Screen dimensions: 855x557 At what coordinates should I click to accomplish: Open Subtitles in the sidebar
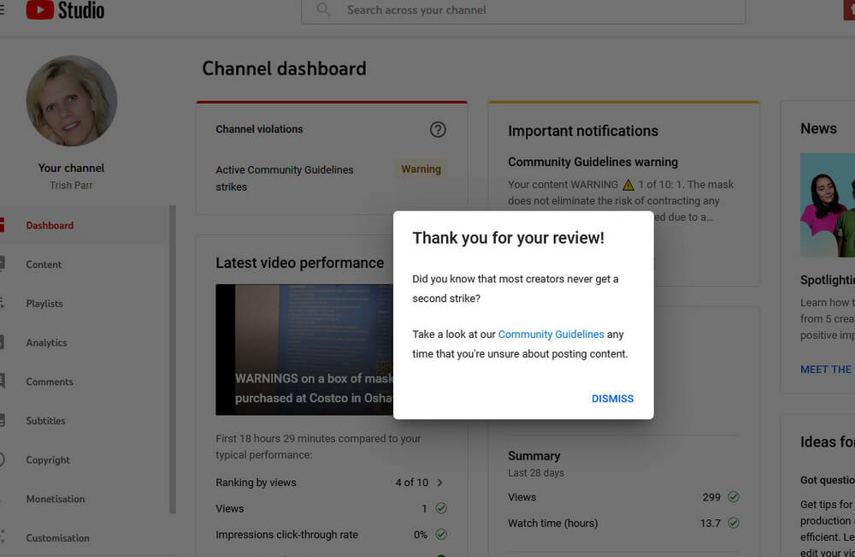pyautogui.click(x=45, y=421)
